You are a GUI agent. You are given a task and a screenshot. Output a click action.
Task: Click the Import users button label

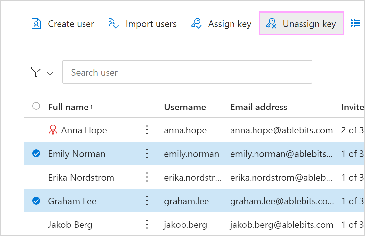[151, 24]
